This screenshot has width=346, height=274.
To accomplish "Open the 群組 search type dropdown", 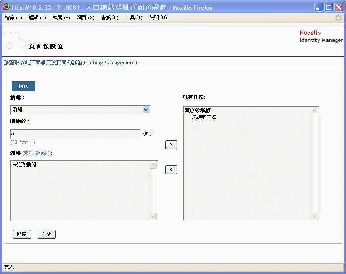I will coord(80,110).
